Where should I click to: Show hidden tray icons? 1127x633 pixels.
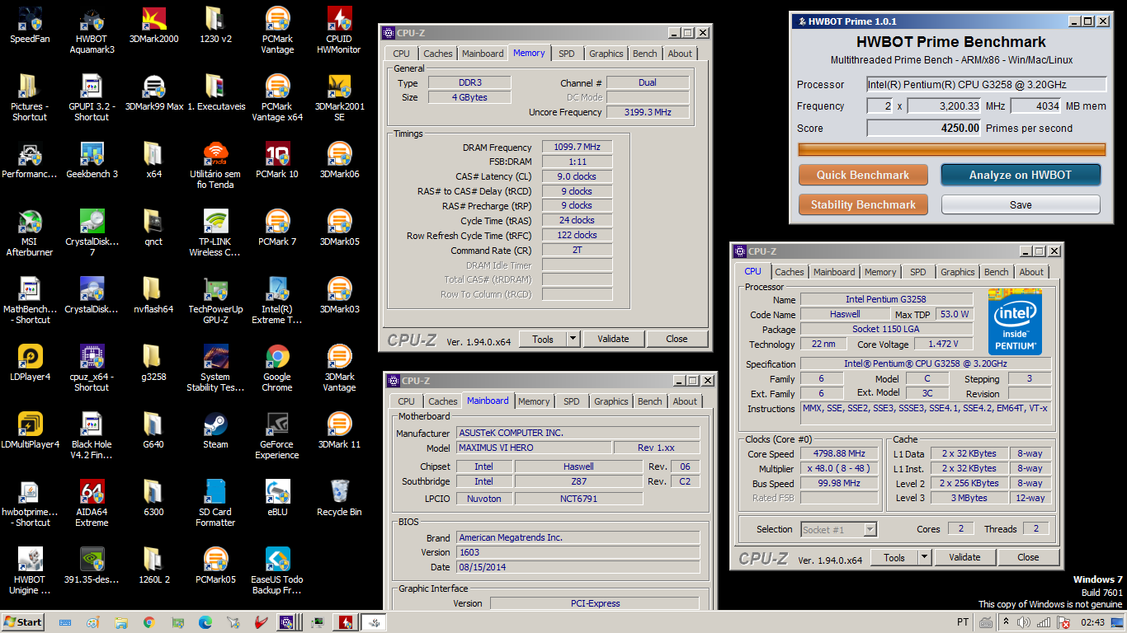coord(1006,622)
